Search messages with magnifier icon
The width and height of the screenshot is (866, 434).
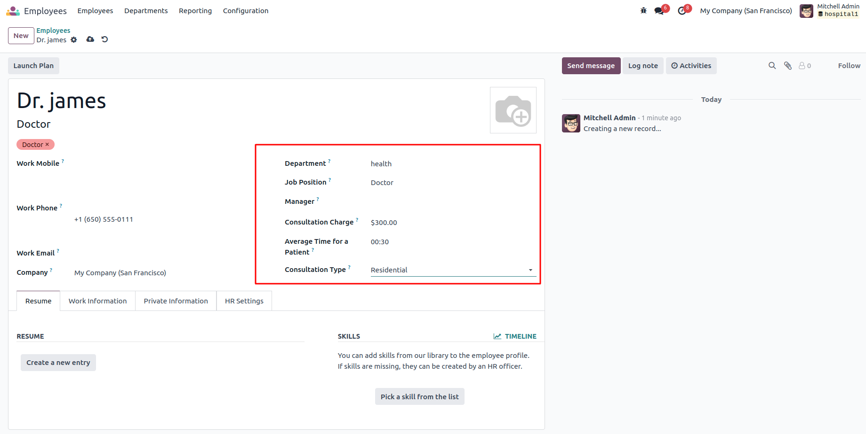[x=772, y=66]
